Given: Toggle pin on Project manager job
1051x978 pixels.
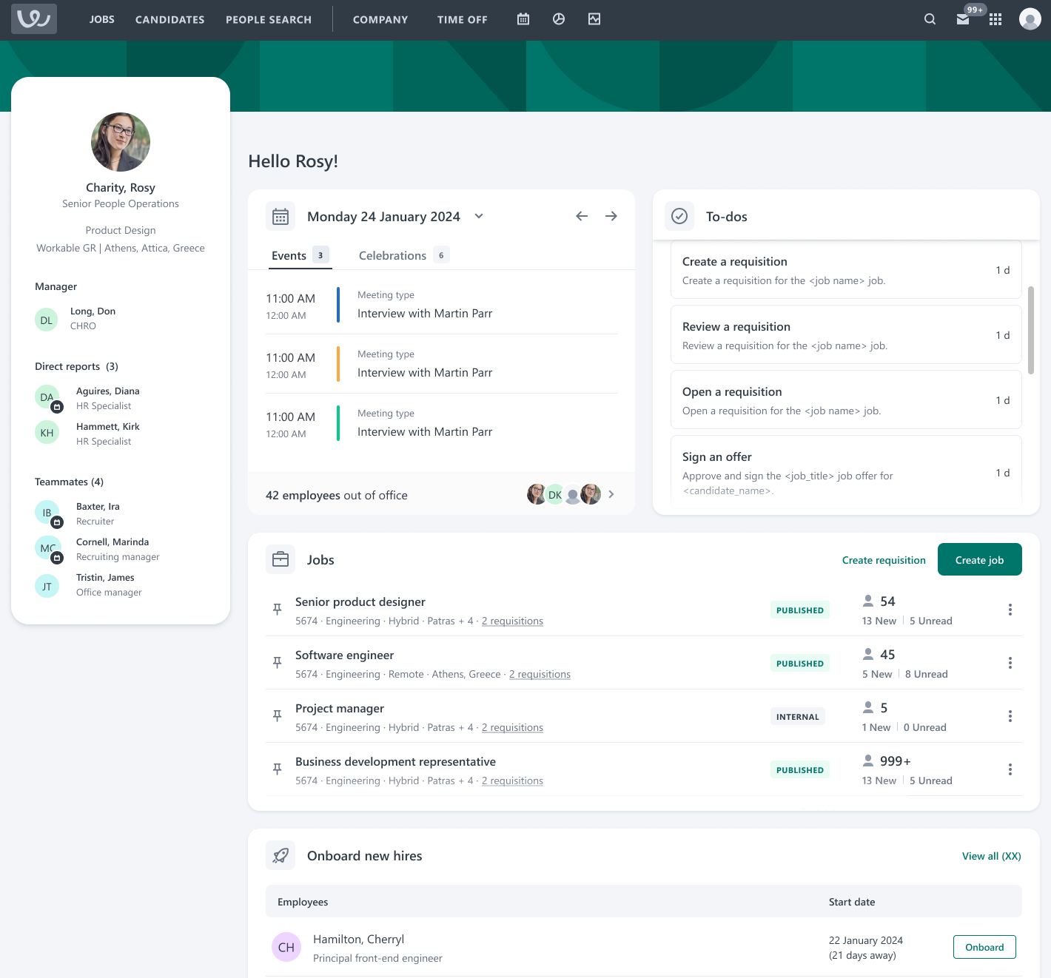Looking at the screenshot, I should point(278,716).
